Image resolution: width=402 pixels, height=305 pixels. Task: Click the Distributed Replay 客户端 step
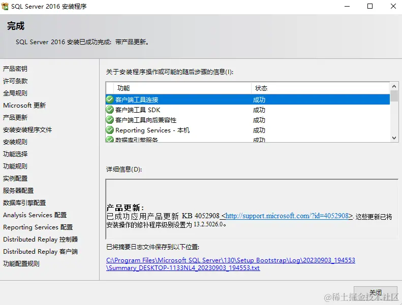(41, 252)
